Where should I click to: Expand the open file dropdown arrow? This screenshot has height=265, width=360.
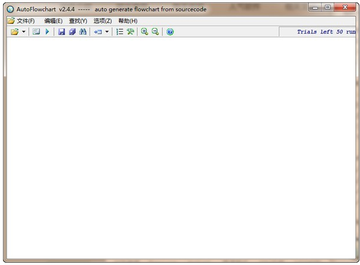tap(24, 32)
